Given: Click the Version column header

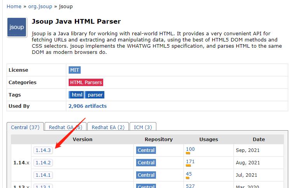Looking at the screenshot, I should [x=82, y=140].
